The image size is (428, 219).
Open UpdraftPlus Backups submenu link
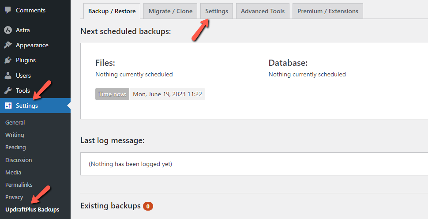coord(33,210)
